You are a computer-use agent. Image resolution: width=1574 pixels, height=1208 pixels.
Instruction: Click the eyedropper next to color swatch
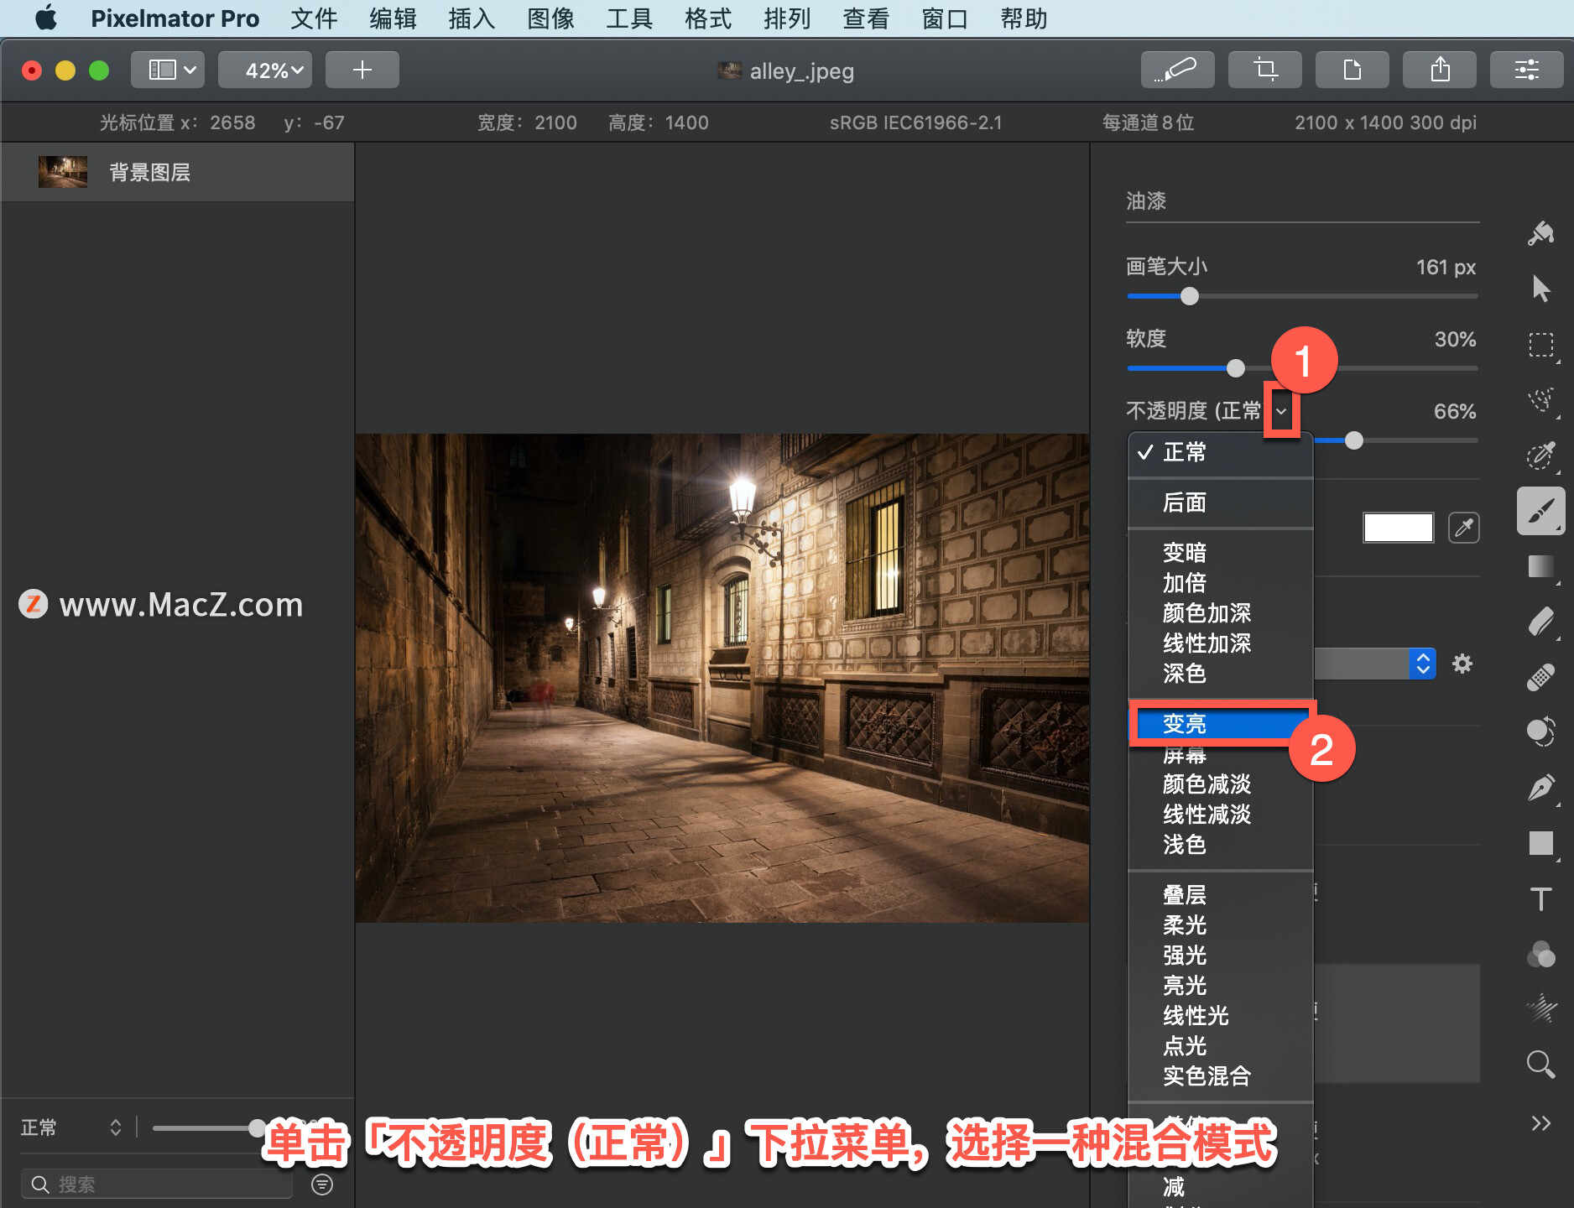click(x=1463, y=528)
